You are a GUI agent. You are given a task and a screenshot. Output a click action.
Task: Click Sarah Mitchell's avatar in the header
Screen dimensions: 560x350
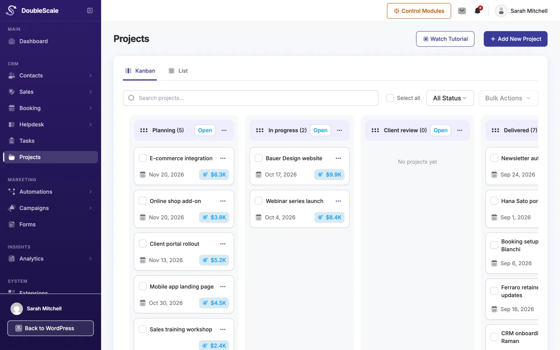tap(501, 11)
